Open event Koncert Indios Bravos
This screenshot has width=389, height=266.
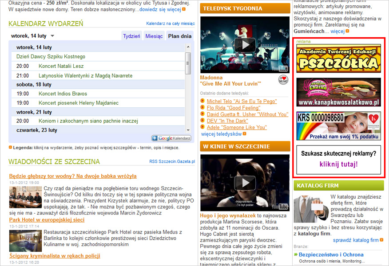[63, 94]
